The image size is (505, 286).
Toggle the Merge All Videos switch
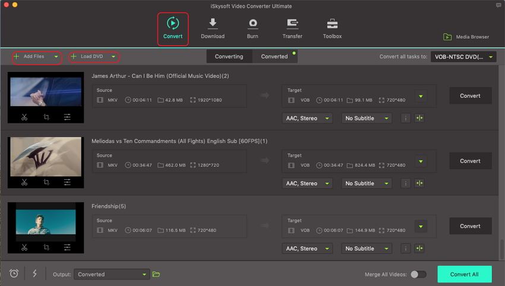click(x=418, y=274)
